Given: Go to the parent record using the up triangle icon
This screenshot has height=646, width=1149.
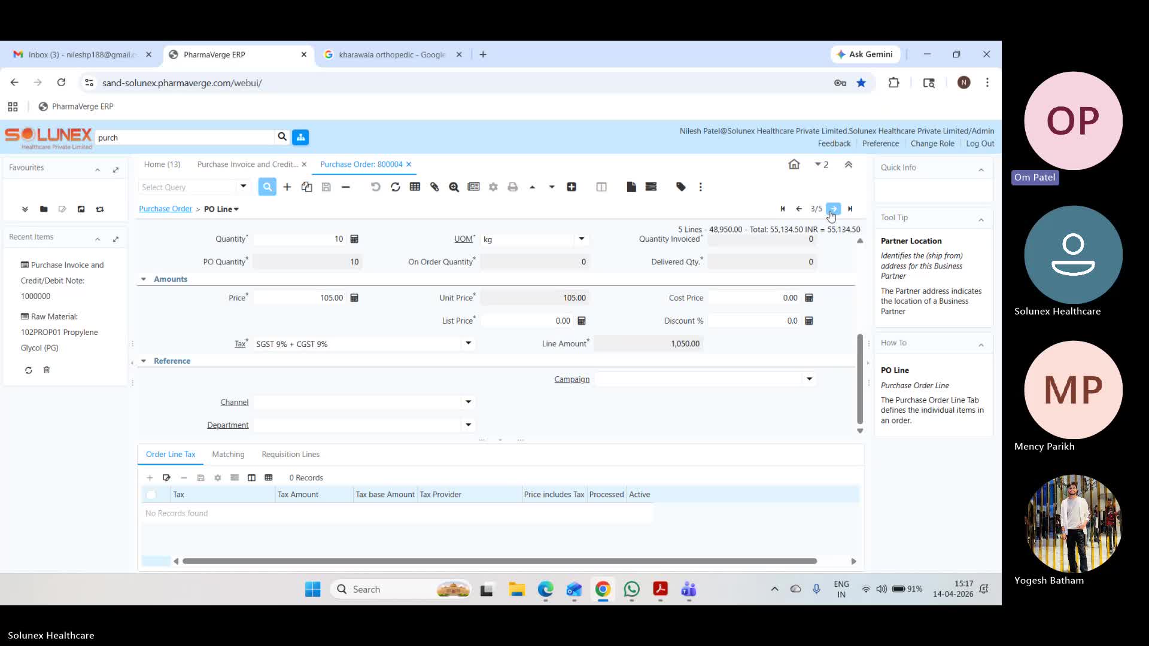Looking at the screenshot, I should pos(533,187).
